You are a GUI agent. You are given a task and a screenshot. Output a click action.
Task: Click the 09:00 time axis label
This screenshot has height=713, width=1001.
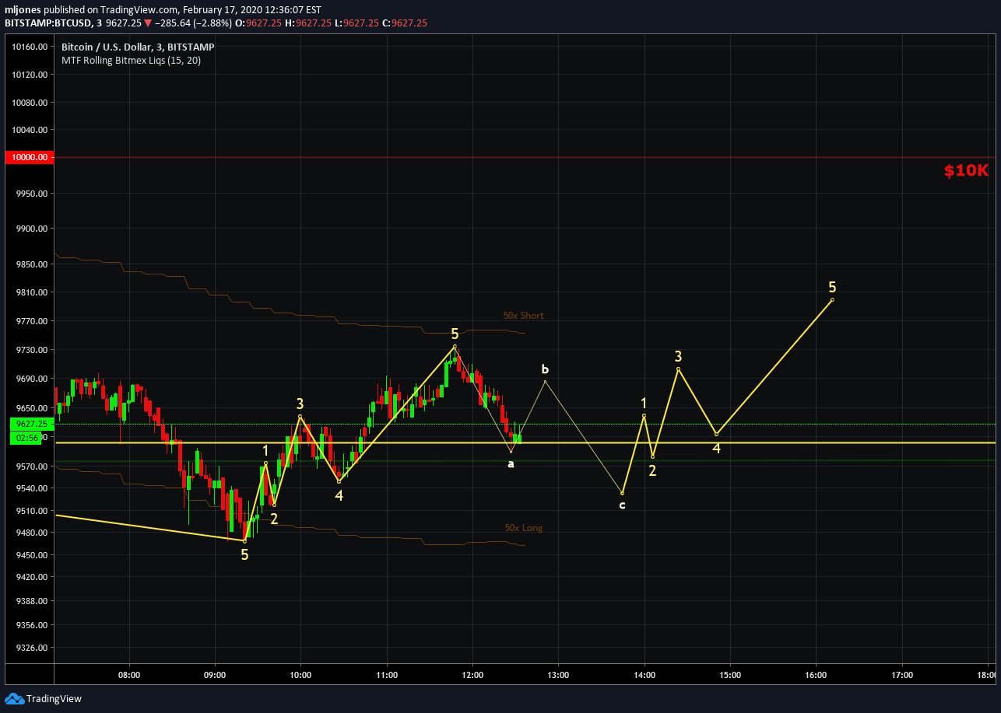click(214, 675)
